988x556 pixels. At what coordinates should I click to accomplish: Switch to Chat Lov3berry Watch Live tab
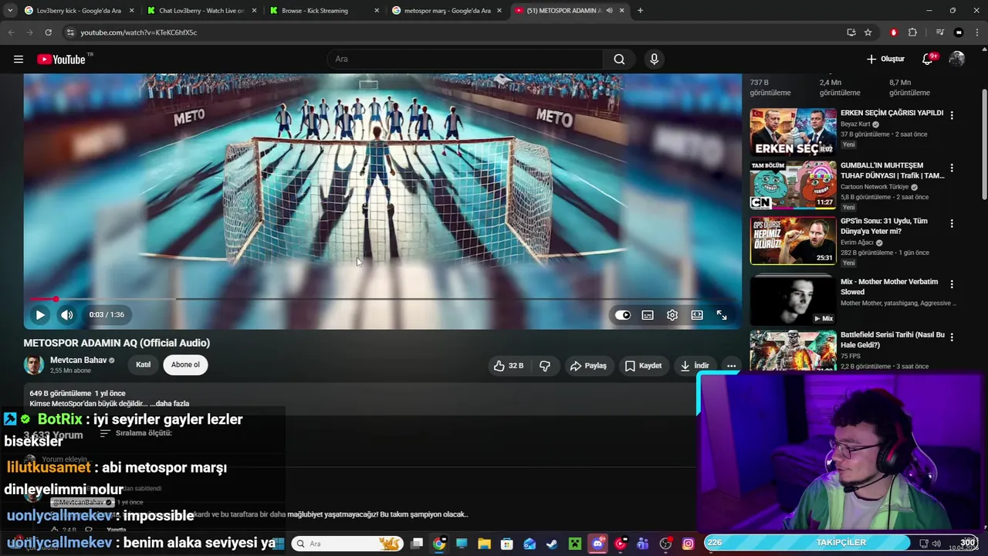pos(202,11)
